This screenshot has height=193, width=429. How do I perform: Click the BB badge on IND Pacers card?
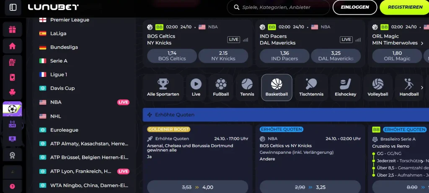[272, 27]
